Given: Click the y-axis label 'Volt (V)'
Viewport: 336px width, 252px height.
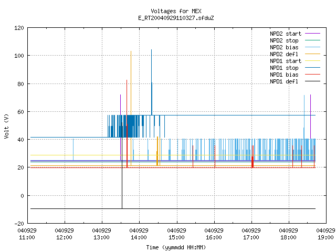Looking at the screenshot, I should click(7, 126).
